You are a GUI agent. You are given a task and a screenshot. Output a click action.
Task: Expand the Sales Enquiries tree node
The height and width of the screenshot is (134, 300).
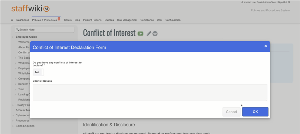(13, 126)
